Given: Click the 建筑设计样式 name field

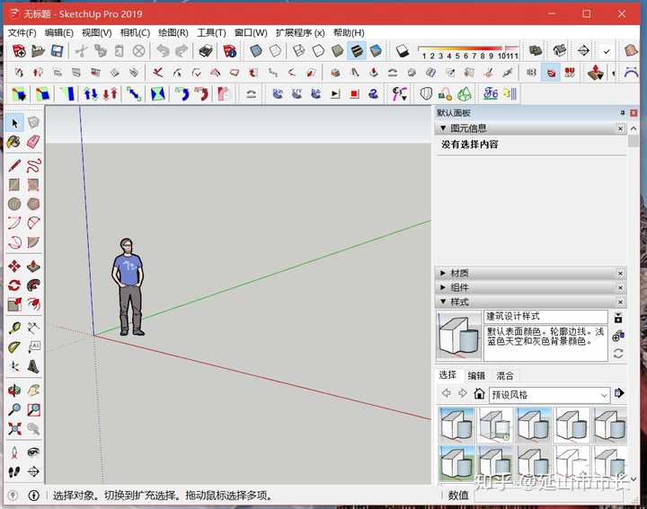Looking at the screenshot, I should pyautogui.click(x=545, y=316).
